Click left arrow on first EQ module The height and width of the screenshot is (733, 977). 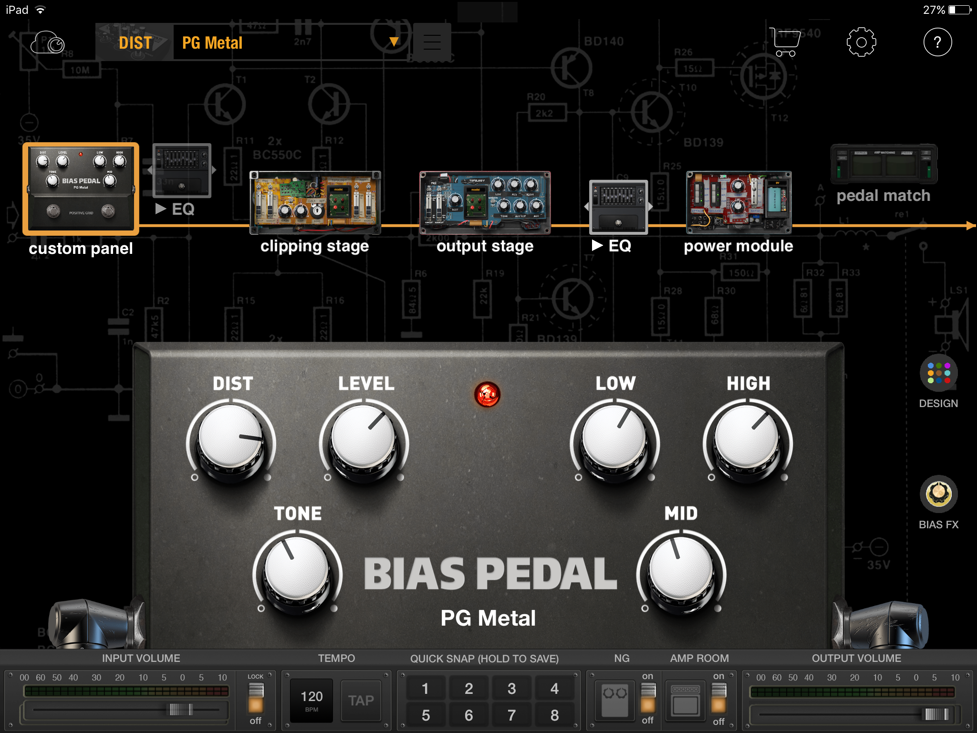click(x=150, y=170)
